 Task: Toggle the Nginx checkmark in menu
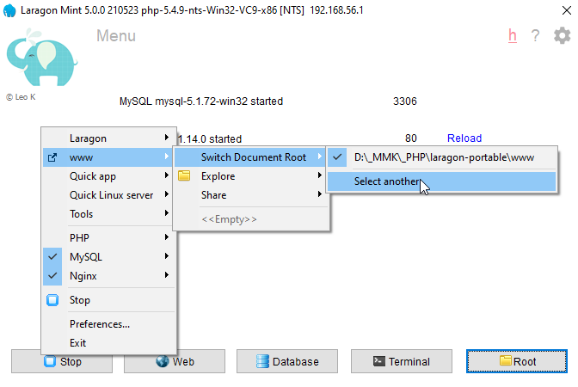click(52, 276)
